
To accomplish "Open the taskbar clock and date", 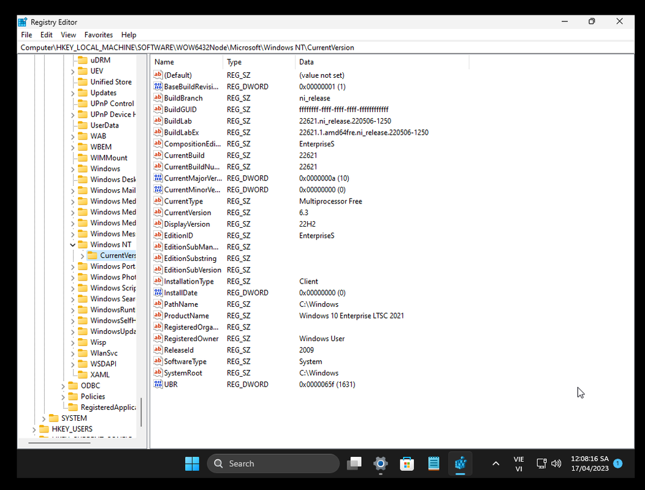I will (589, 464).
